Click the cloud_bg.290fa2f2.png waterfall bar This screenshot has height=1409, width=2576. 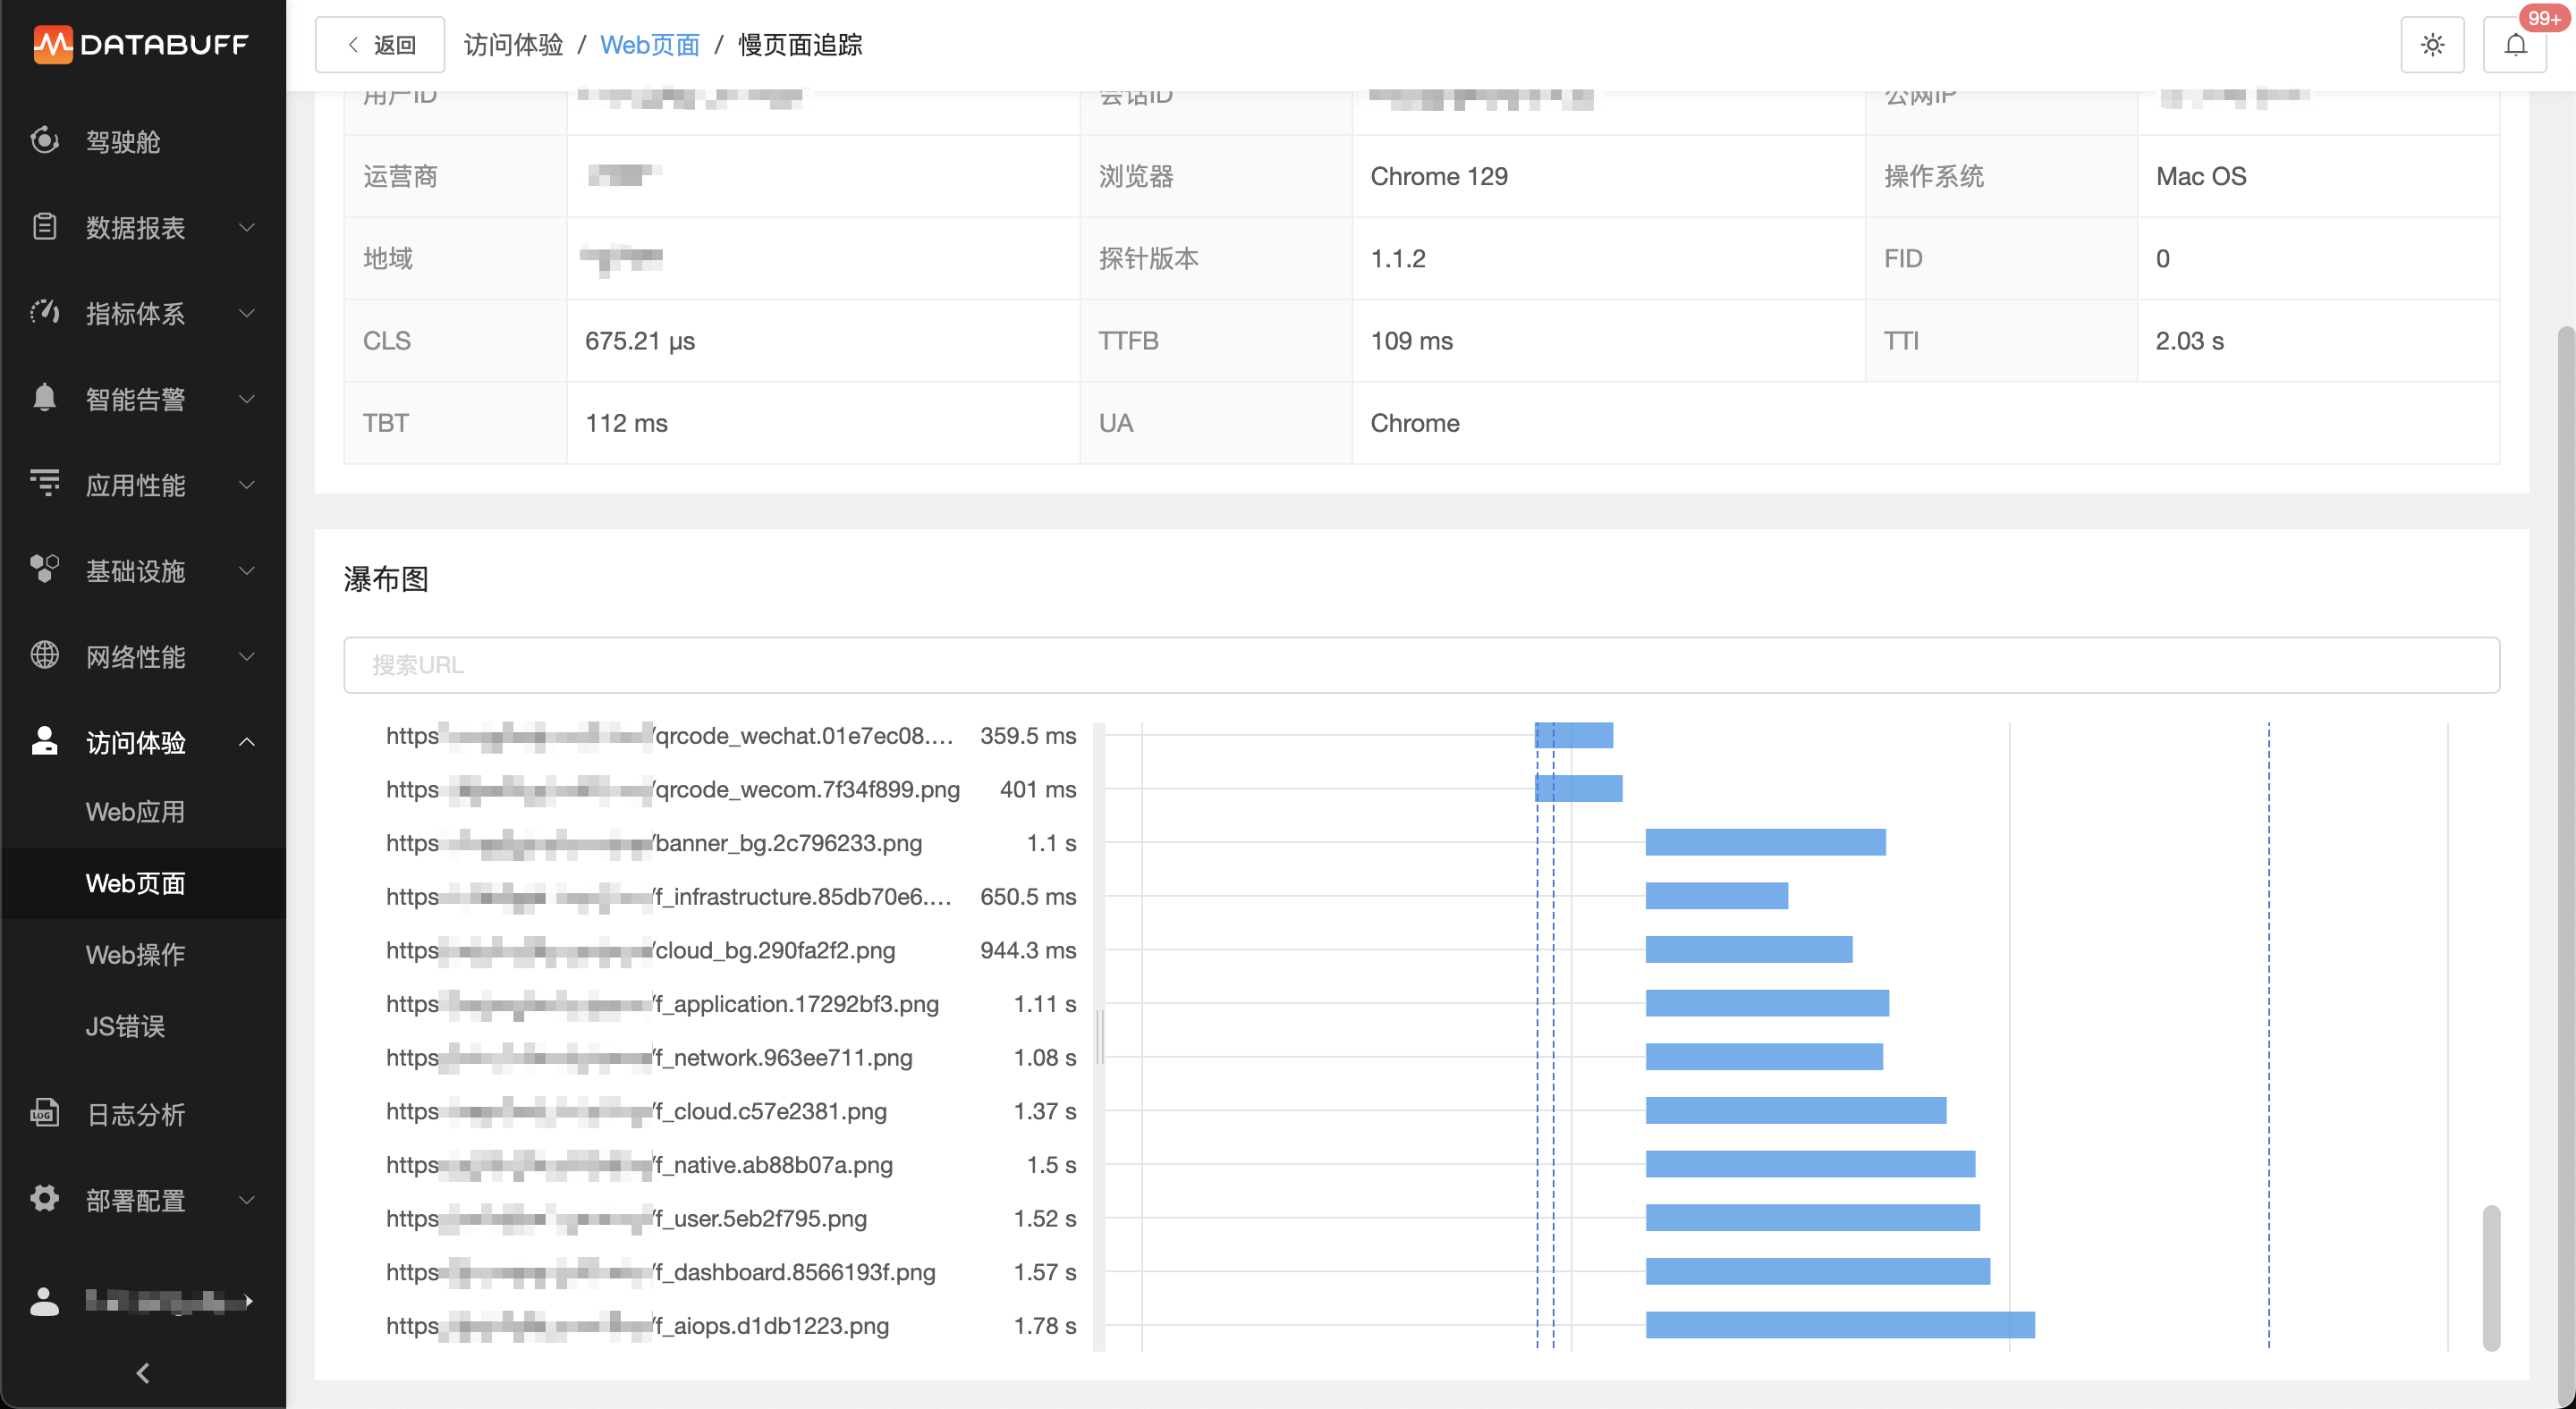pos(1748,949)
